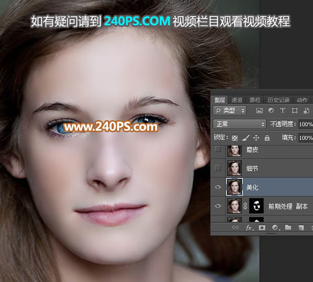Open new adjustment layer menu
This screenshot has height=282, width=313.
click(275, 227)
